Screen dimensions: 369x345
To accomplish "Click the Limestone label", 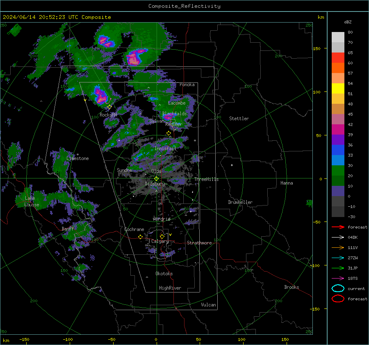I will (x=77, y=158).
